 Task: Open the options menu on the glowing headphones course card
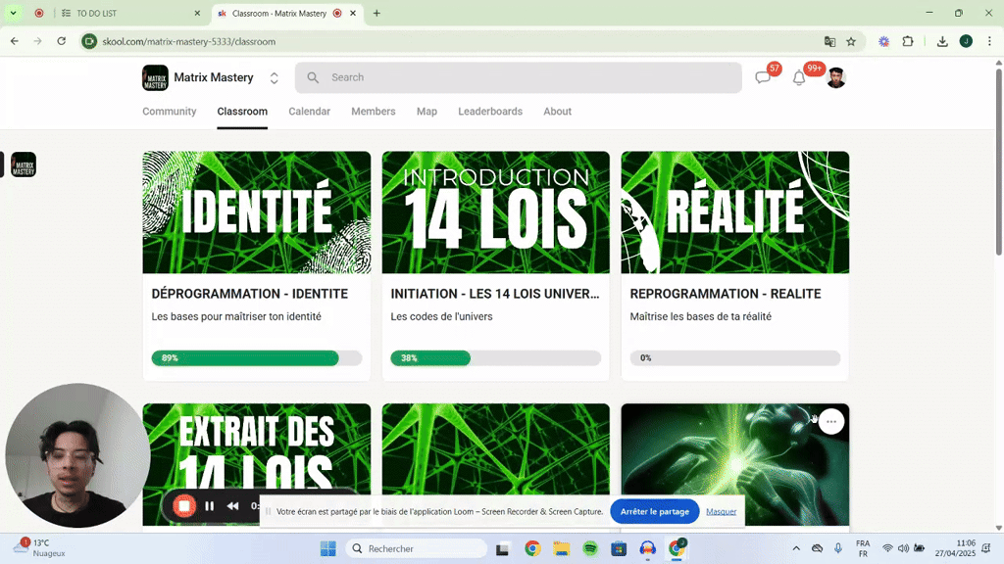pyautogui.click(x=830, y=421)
